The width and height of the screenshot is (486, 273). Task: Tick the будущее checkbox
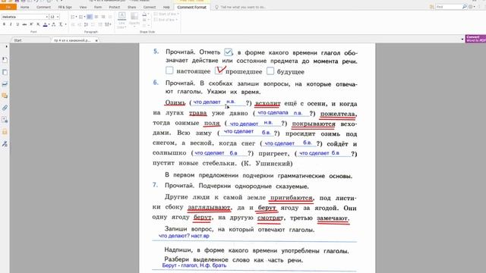click(x=270, y=71)
